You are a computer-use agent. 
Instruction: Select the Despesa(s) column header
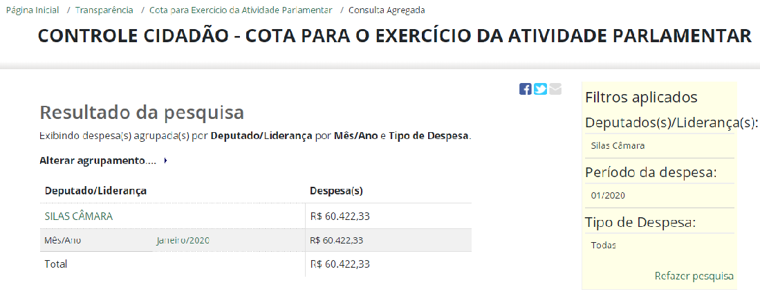(x=336, y=191)
